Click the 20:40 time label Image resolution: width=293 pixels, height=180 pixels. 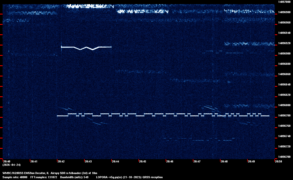(7, 161)
